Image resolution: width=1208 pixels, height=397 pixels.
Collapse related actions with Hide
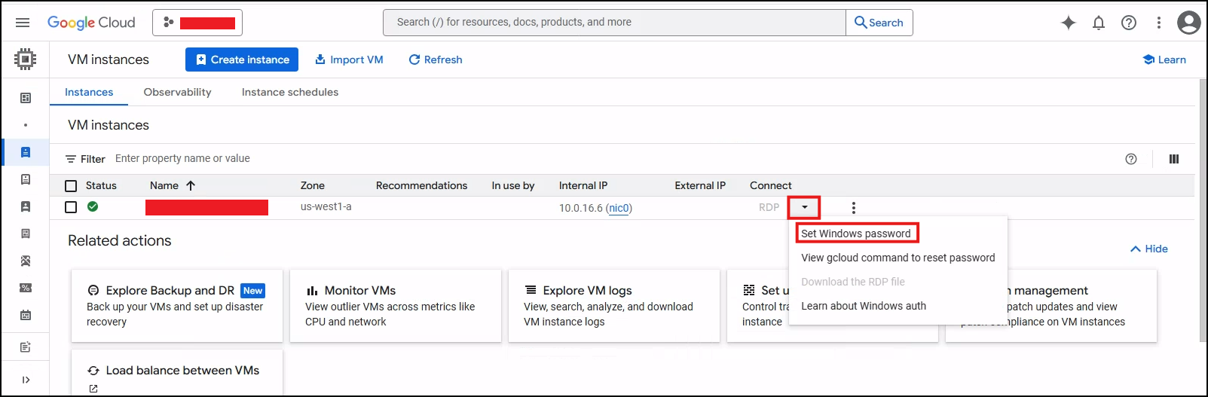(1149, 249)
